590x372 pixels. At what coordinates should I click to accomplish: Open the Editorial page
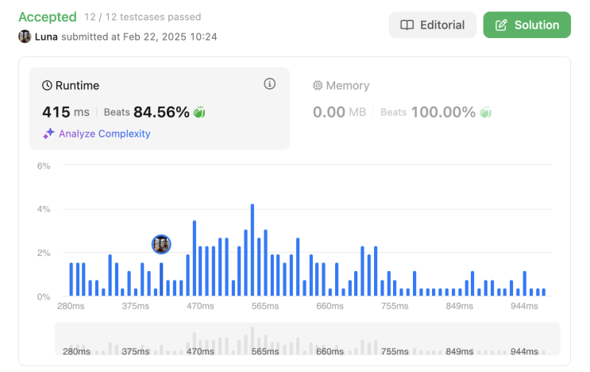point(432,25)
